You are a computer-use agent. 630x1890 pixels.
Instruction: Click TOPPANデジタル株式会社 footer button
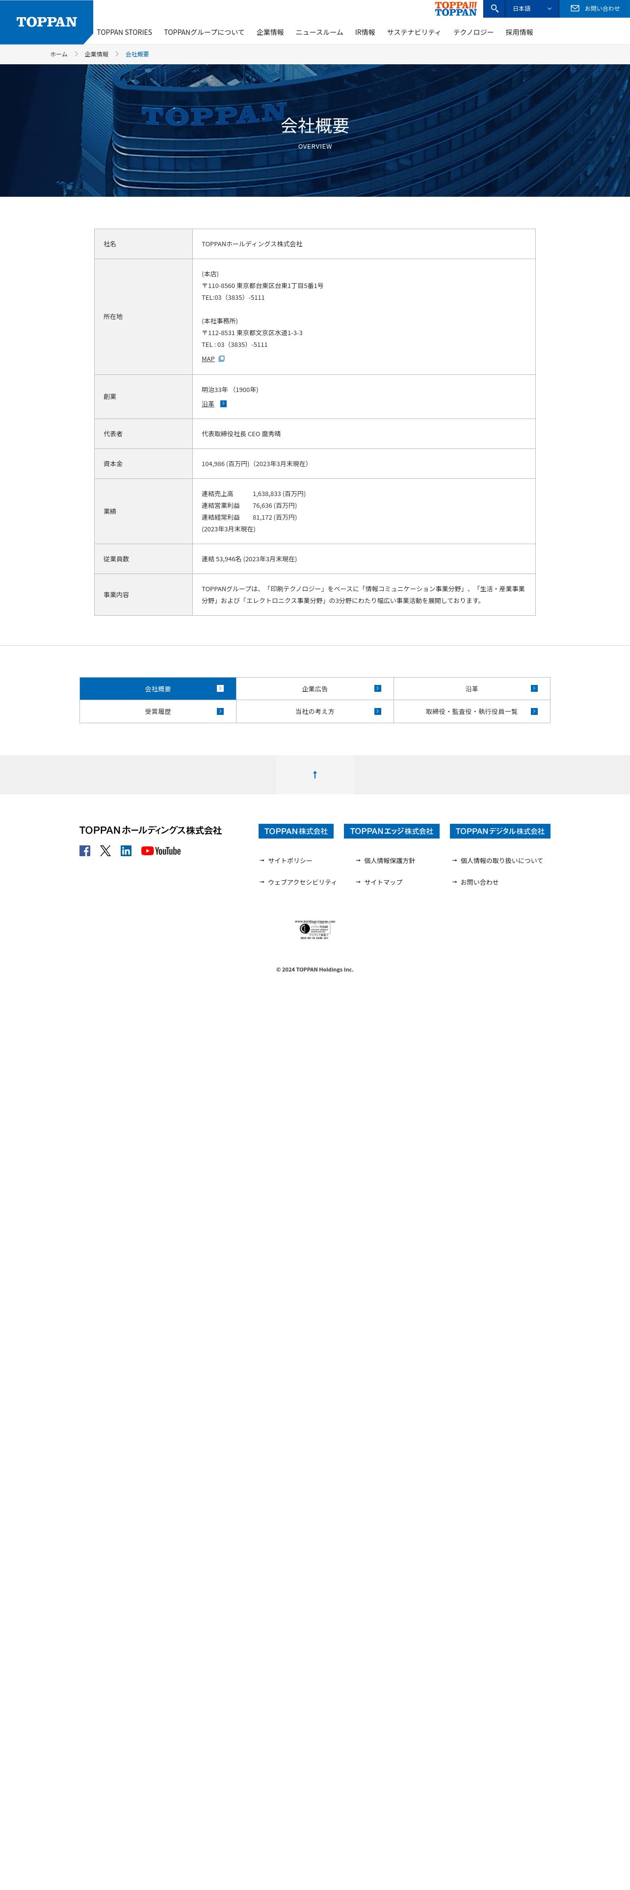pyautogui.click(x=499, y=831)
